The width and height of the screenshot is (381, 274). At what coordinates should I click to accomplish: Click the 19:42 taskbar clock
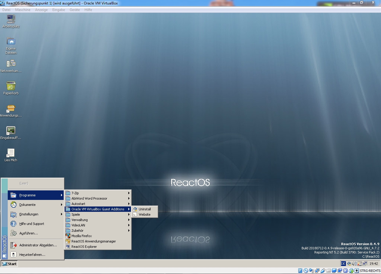[x=374, y=264]
